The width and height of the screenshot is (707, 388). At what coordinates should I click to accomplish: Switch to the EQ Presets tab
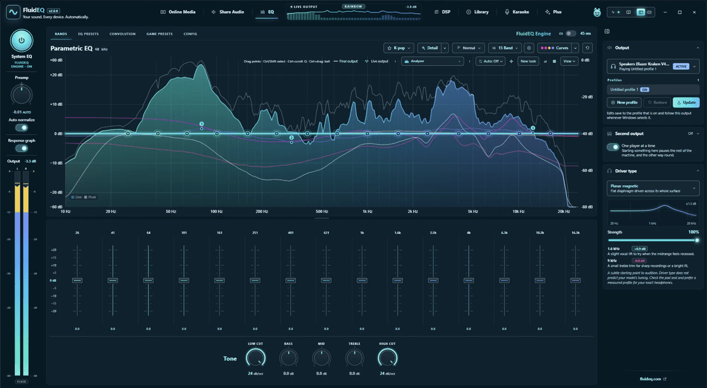point(88,34)
